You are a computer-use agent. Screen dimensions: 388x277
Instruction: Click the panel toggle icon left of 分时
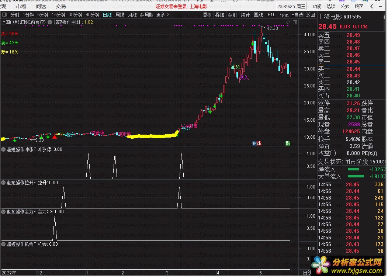click(x=5, y=15)
